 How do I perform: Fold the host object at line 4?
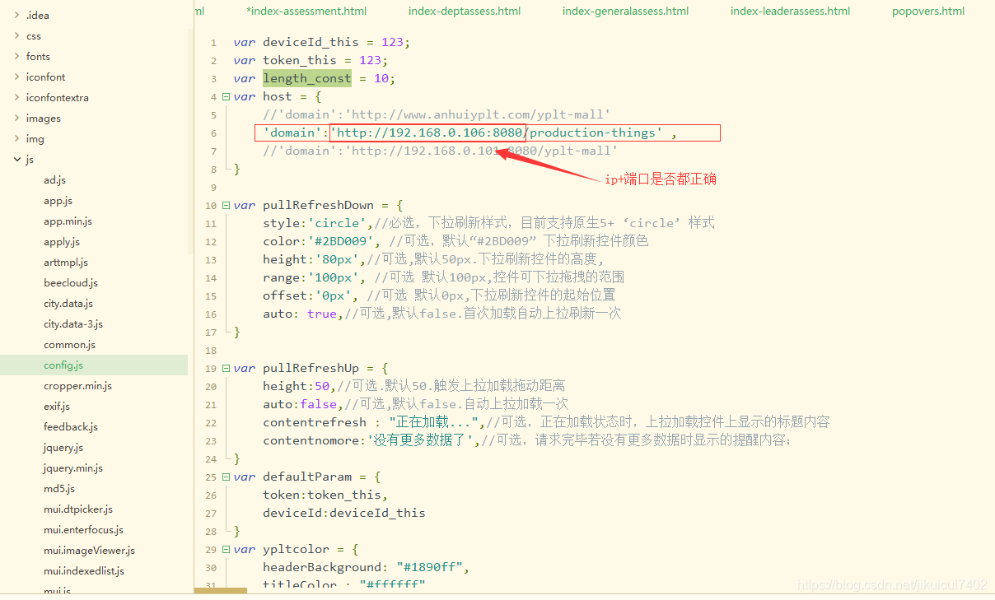point(227,97)
